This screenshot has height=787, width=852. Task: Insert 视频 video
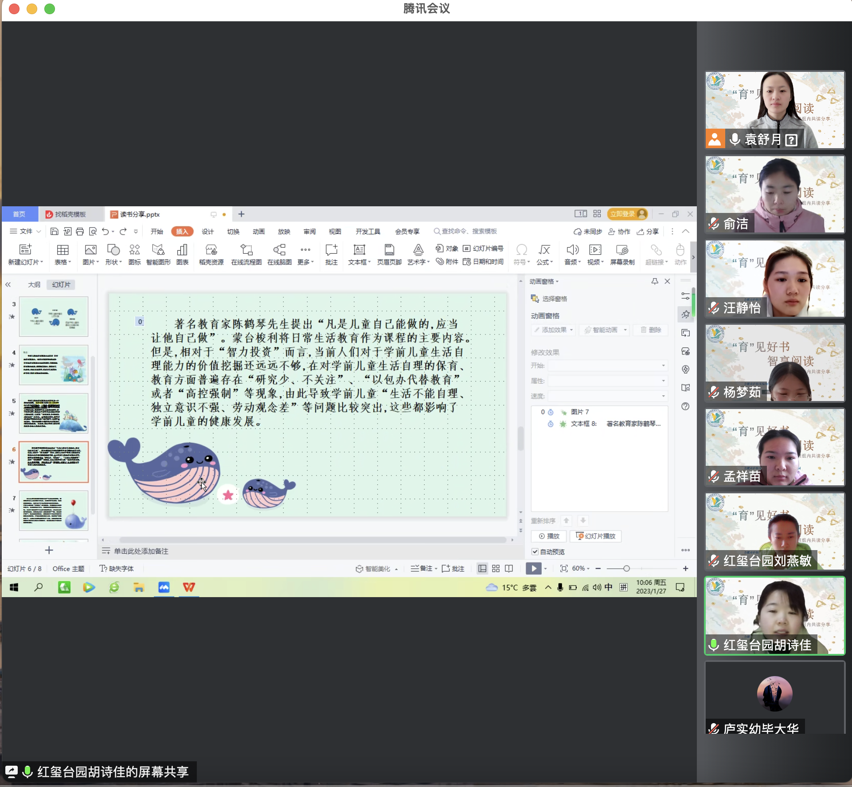[x=595, y=254]
